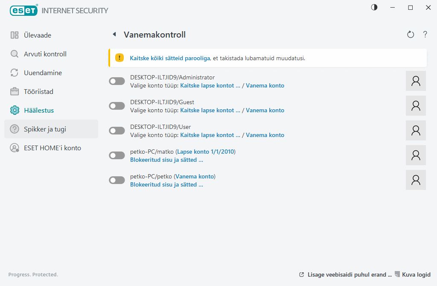
Task: Open help with the question mark icon
Action: (x=425, y=35)
